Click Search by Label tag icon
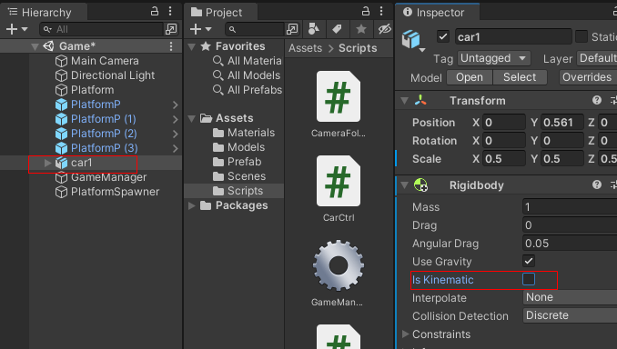This screenshot has height=349, width=617. [337, 29]
